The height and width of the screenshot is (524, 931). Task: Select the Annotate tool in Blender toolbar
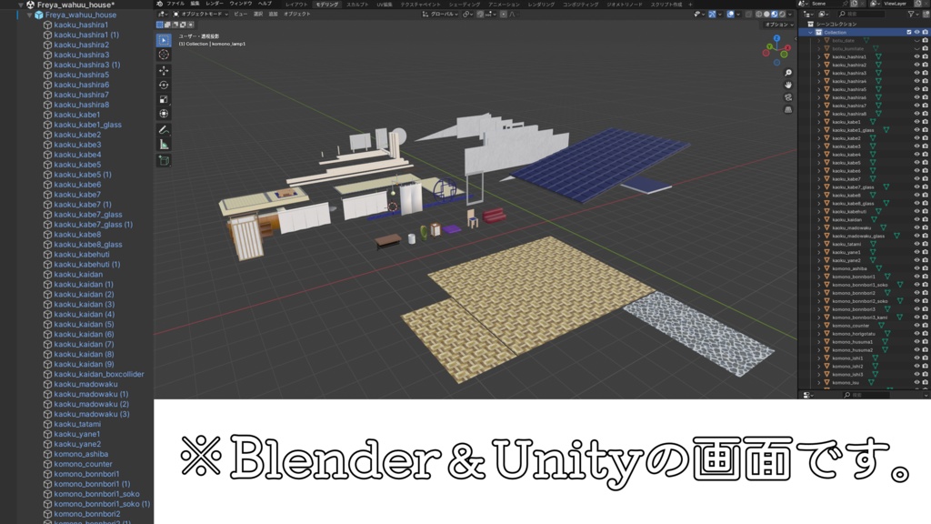coord(164,129)
